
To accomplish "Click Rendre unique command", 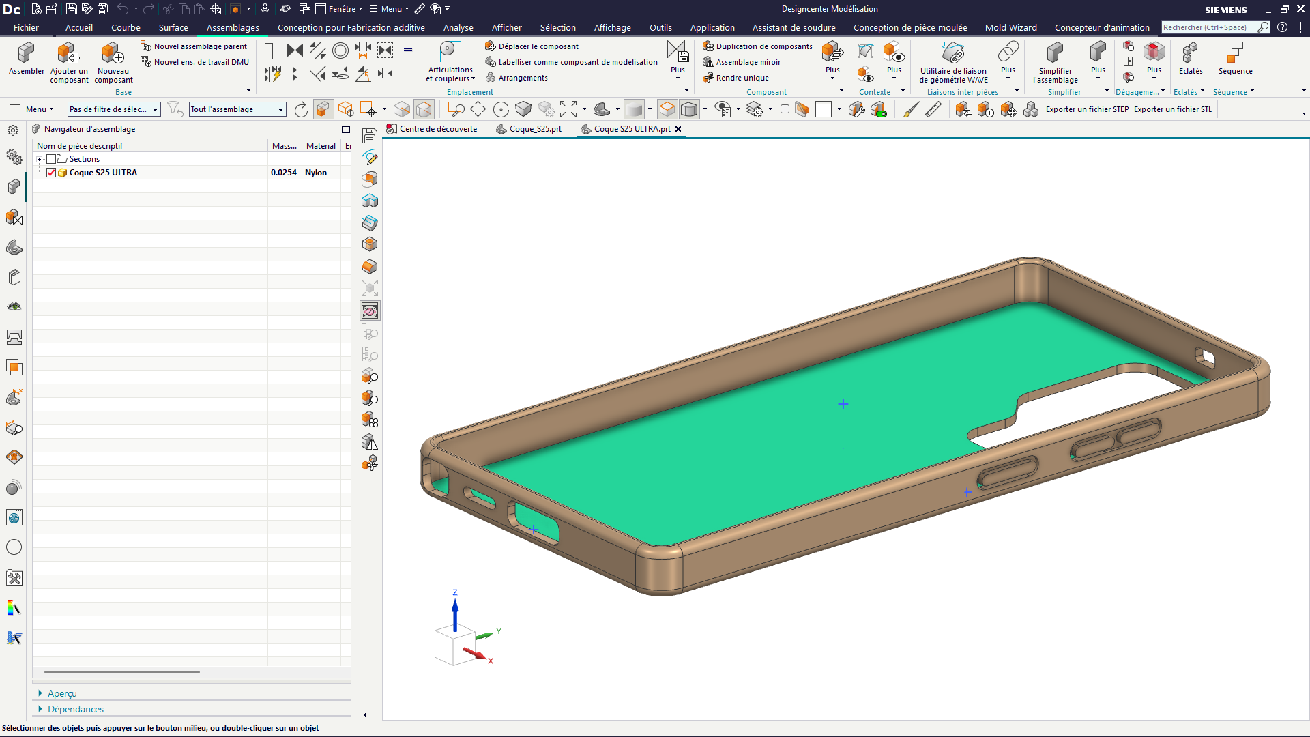I will pos(736,78).
